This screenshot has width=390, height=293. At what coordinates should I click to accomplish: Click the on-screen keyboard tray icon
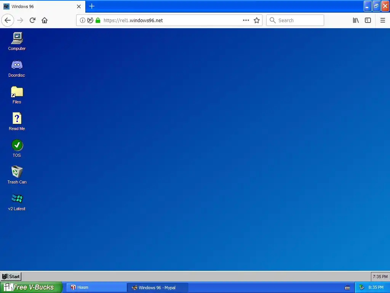pyautogui.click(x=347, y=288)
